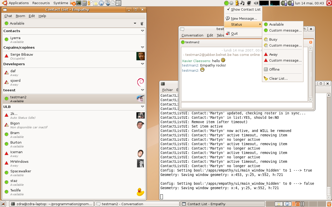Open the Help menu in Contact List
The image size is (332, 207).
point(42,16)
